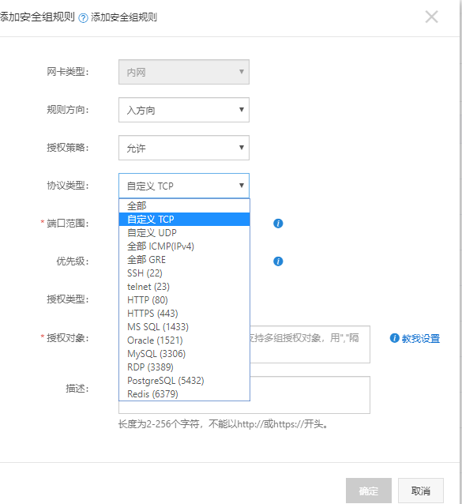Collapse the 协议类型 自定义 TCP dropdown
The width and height of the screenshot is (462, 504).
(x=184, y=186)
